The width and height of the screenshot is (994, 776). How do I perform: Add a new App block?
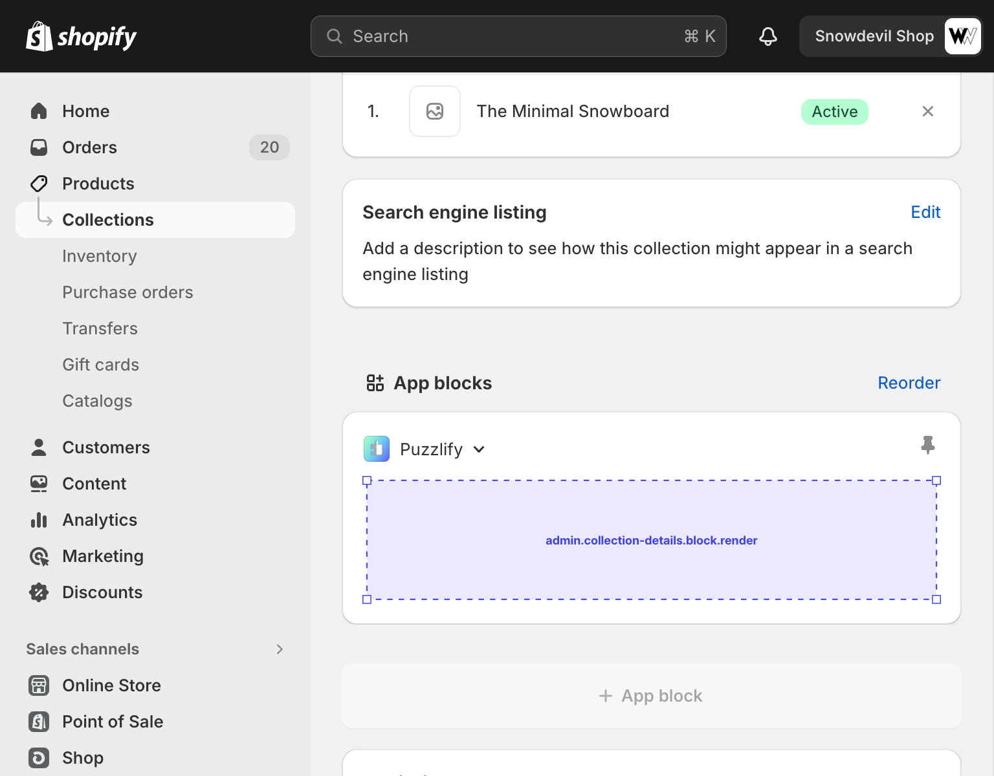(x=651, y=696)
